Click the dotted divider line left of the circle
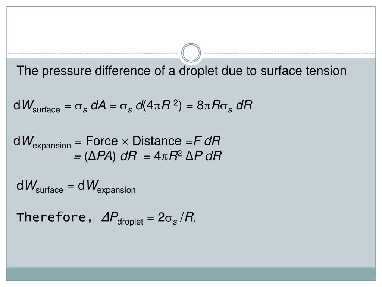This screenshot has width=382, height=287. pos(94,53)
